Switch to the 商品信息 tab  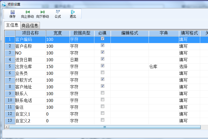pos(30,26)
